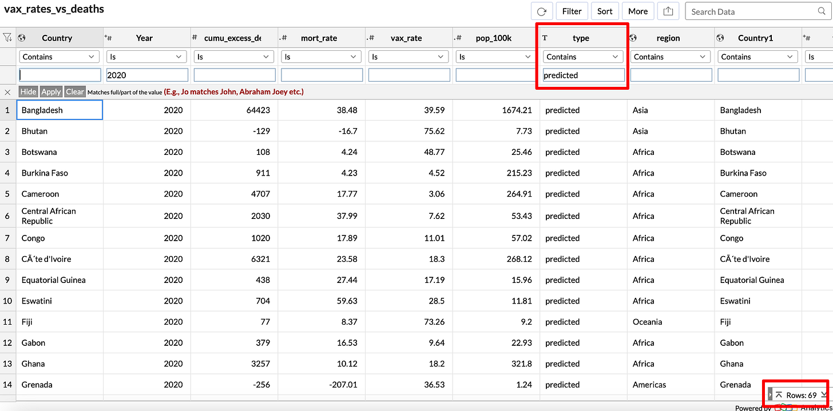Click the filter funnel icon above row numbers
The height and width of the screenshot is (411, 833).
tap(7, 38)
